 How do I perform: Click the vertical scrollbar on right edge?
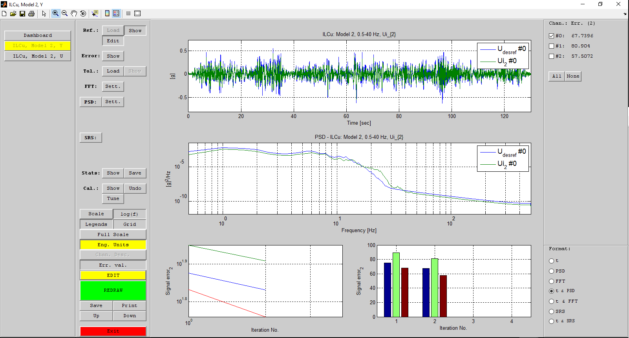tap(627, 63)
